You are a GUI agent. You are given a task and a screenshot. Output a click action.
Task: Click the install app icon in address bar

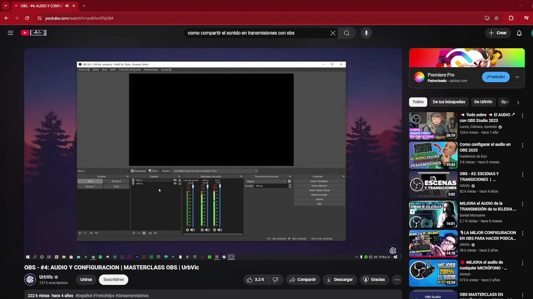(x=487, y=18)
